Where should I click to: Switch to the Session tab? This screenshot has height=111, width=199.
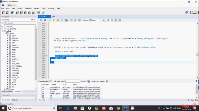tap(15, 100)
